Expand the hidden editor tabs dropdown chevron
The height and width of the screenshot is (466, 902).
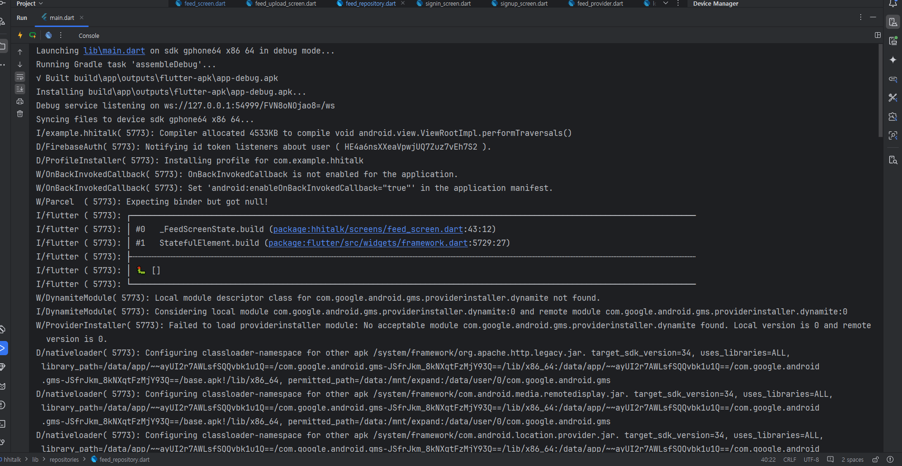[666, 3]
